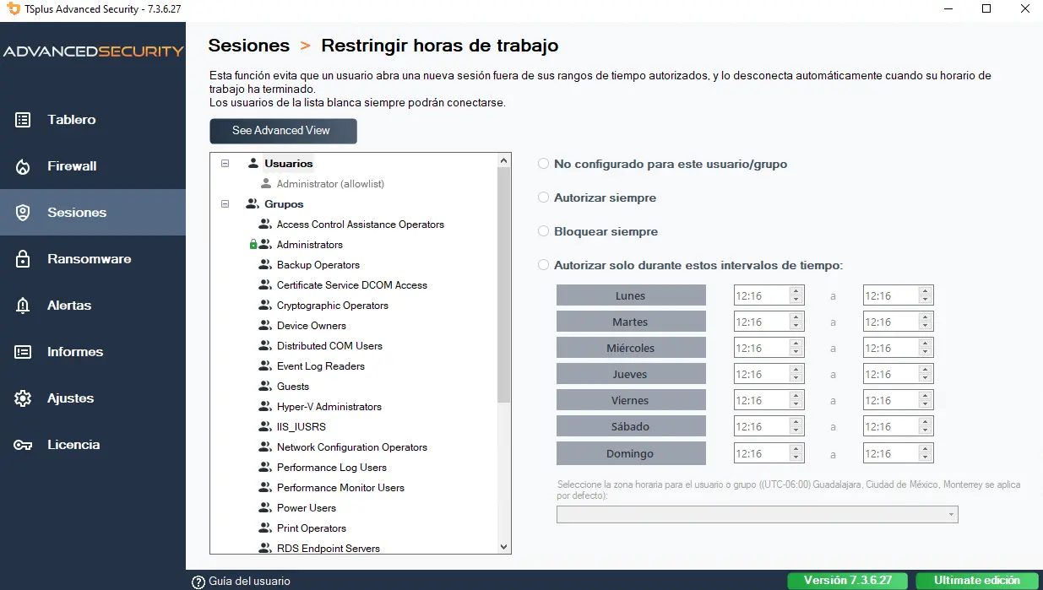Click the Ultimate edición button
The width and height of the screenshot is (1043, 590).
(976, 581)
